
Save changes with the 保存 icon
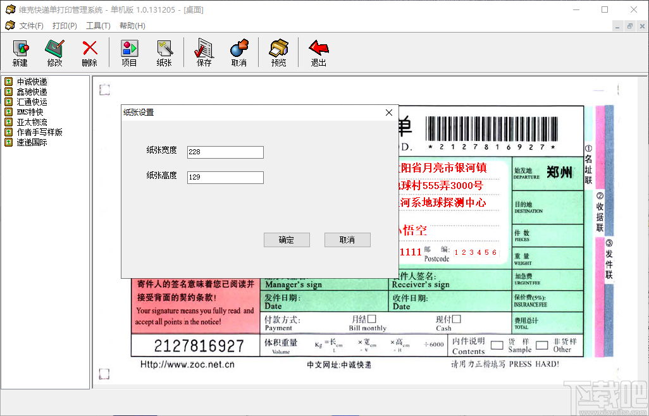point(202,52)
